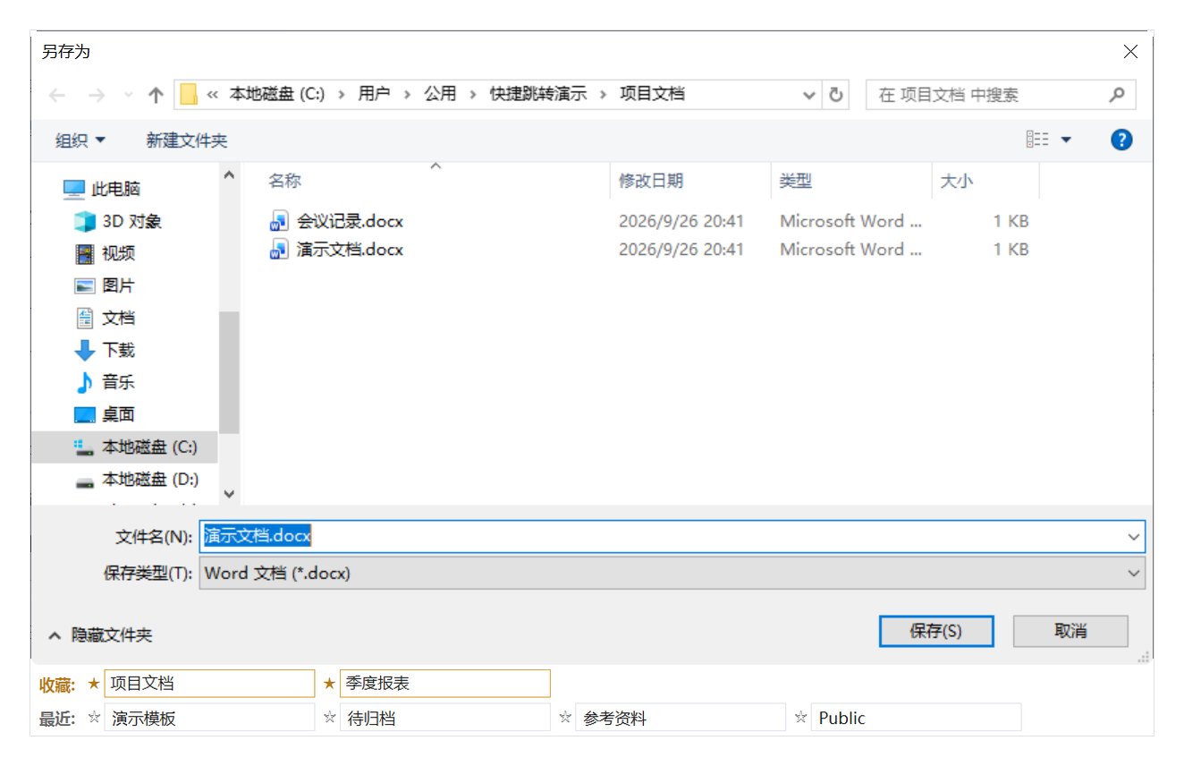Click the 新建文件夹 button
The height and width of the screenshot is (766, 1184).
[187, 140]
